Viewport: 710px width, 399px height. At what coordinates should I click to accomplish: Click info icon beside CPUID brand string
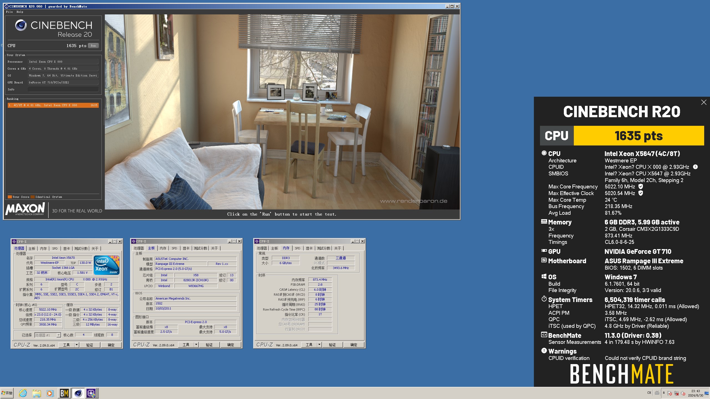695,167
